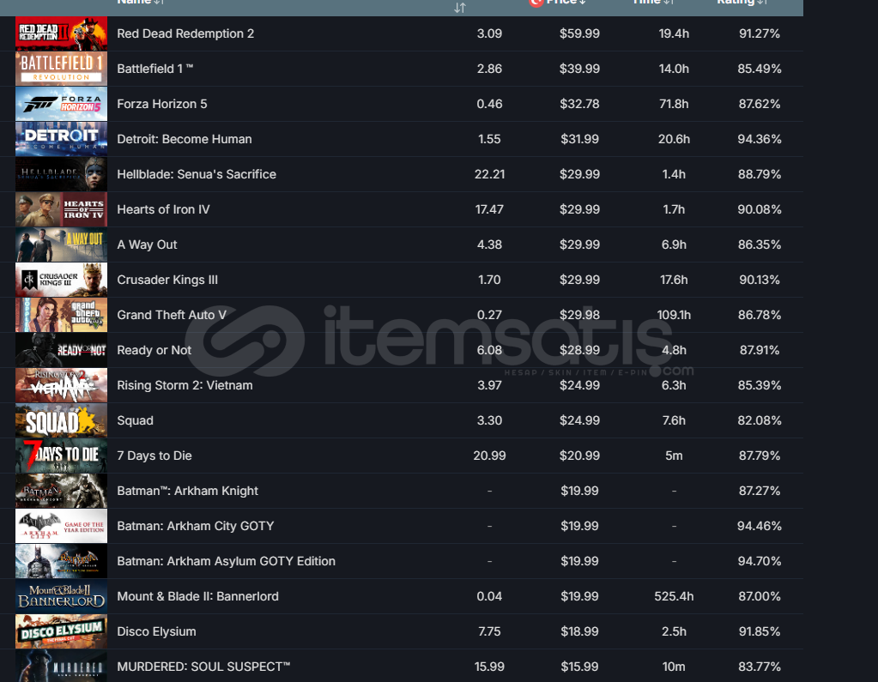Select the 94.70% rating of Arkham Asylum GOTY
The height and width of the screenshot is (682, 878).
[760, 562]
